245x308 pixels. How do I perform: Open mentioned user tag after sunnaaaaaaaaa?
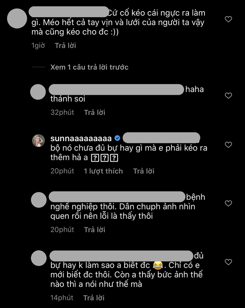point(161,138)
